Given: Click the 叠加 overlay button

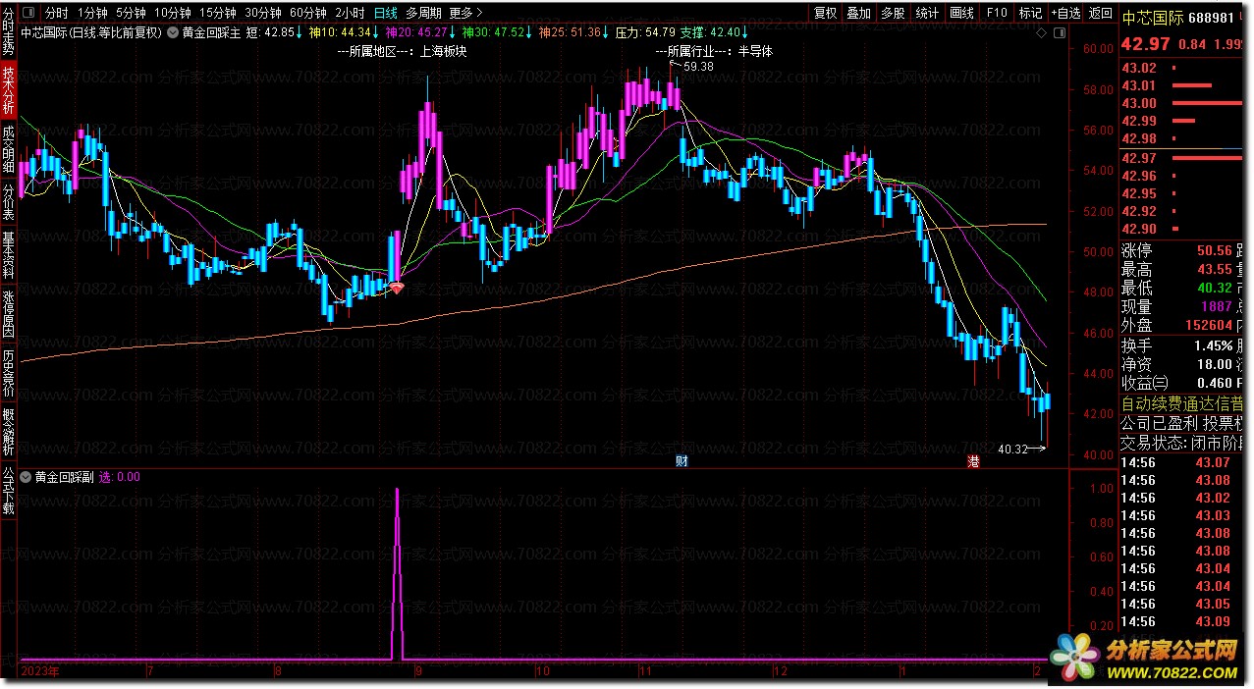Looking at the screenshot, I should (859, 13).
